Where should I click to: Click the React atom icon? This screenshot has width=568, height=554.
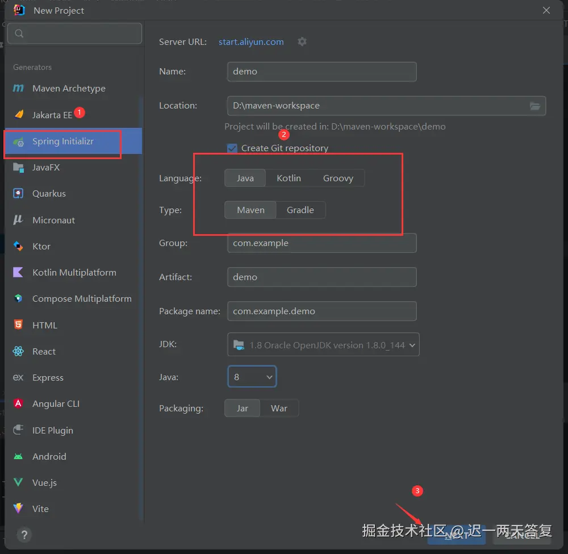(x=18, y=351)
